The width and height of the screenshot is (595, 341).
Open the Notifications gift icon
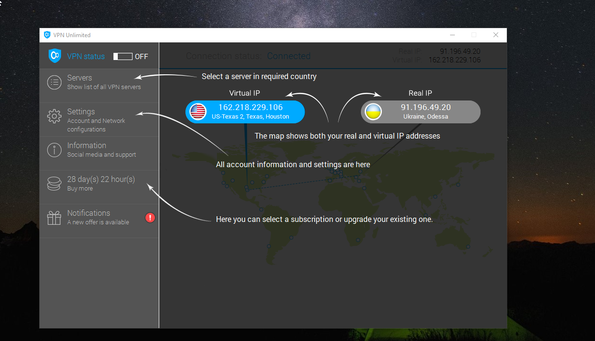tap(54, 218)
